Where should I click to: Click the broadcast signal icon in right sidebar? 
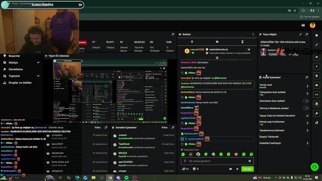[x=316, y=95]
